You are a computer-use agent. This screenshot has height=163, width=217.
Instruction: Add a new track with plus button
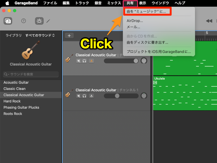[69, 36]
